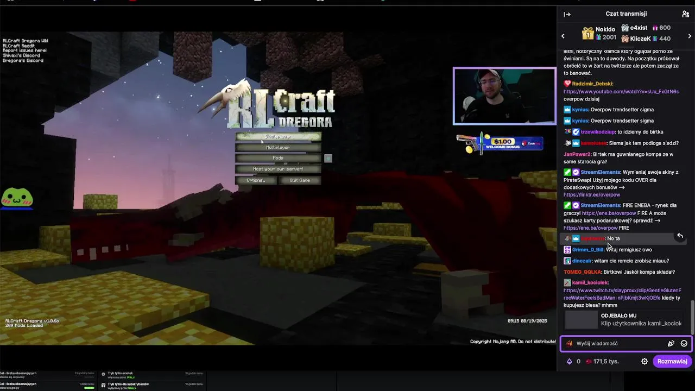This screenshot has width=695, height=391.
Task: Show previous gift leaderboard page
Action: click(x=563, y=36)
